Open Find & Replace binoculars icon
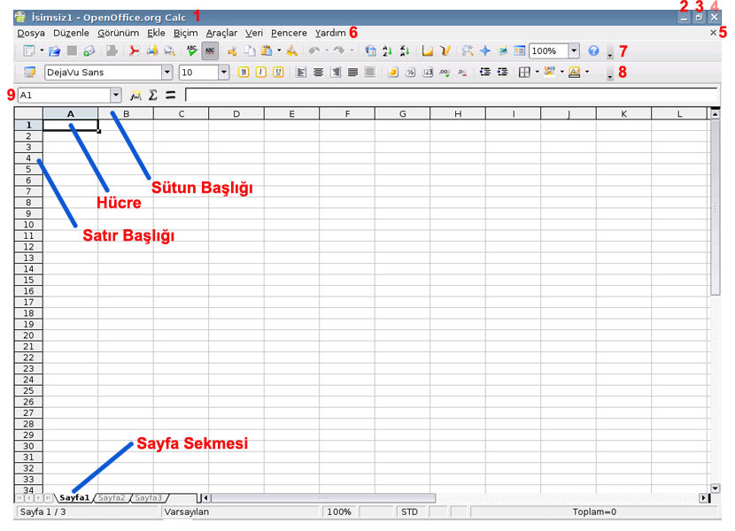 [468, 50]
